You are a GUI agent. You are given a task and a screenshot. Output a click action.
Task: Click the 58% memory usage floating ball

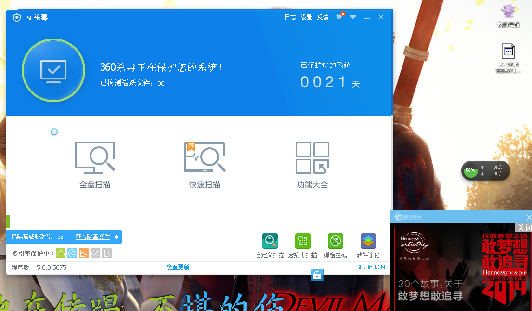pyautogui.click(x=470, y=170)
